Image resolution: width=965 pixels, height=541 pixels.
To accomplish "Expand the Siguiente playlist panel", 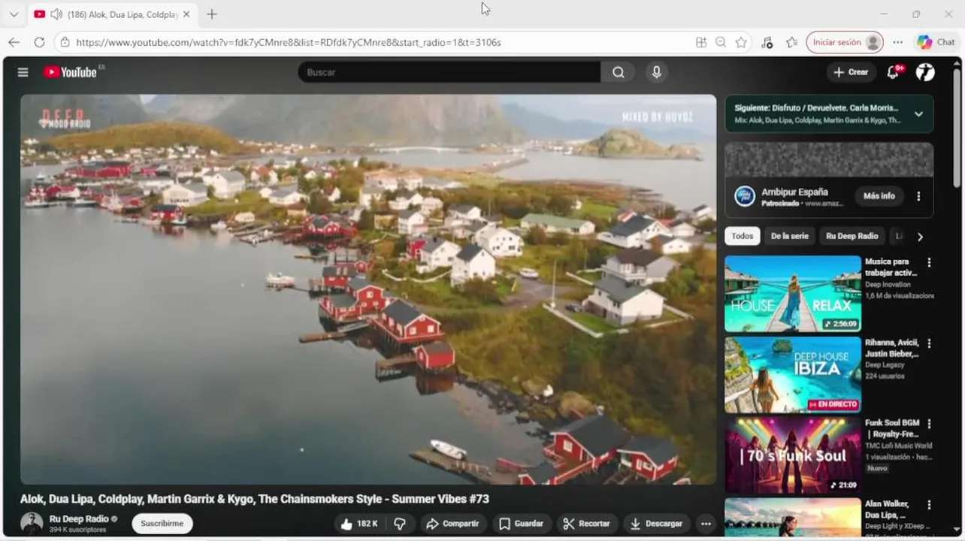I will pyautogui.click(x=918, y=114).
